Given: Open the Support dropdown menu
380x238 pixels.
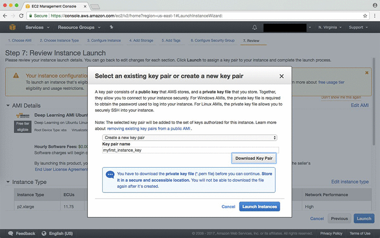Looking at the screenshot, I should pos(358,28).
